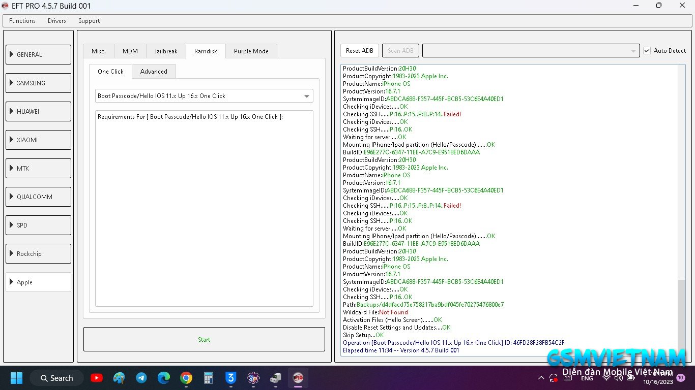Switch to the Purple Mode tab
This screenshot has height=390, width=695.
251,51
